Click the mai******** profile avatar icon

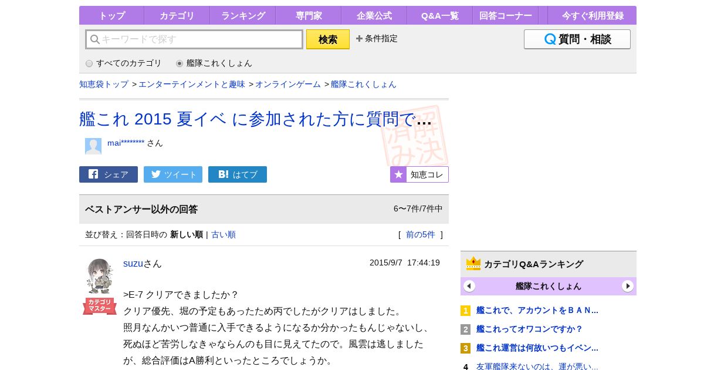coord(93,146)
